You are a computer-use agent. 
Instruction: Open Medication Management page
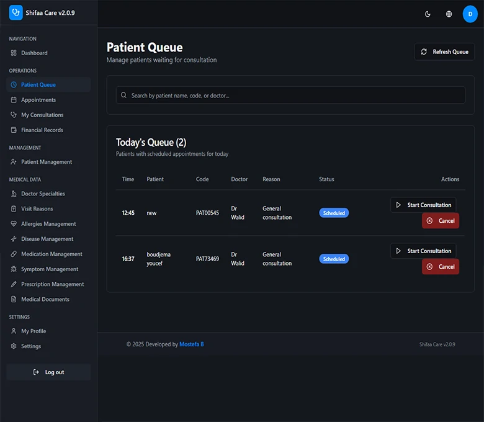point(48,254)
